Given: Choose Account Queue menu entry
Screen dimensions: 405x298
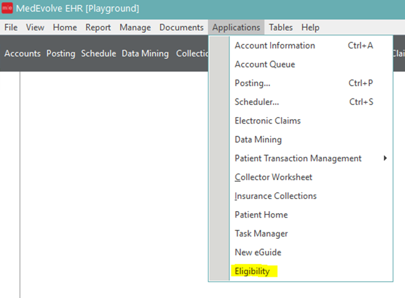Looking at the screenshot, I should click(311, 64).
